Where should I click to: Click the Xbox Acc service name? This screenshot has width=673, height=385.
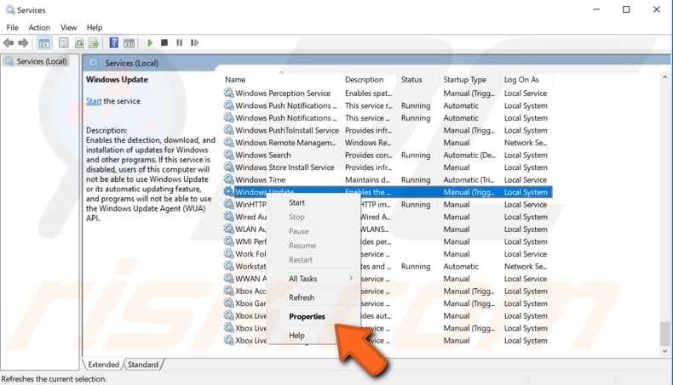coord(250,292)
